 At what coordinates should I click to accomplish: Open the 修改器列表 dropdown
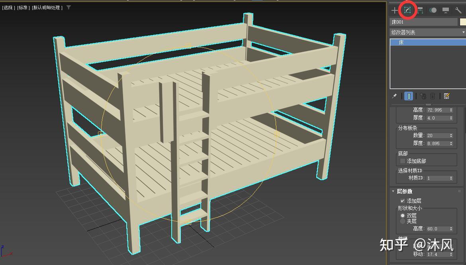pos(428,32)
